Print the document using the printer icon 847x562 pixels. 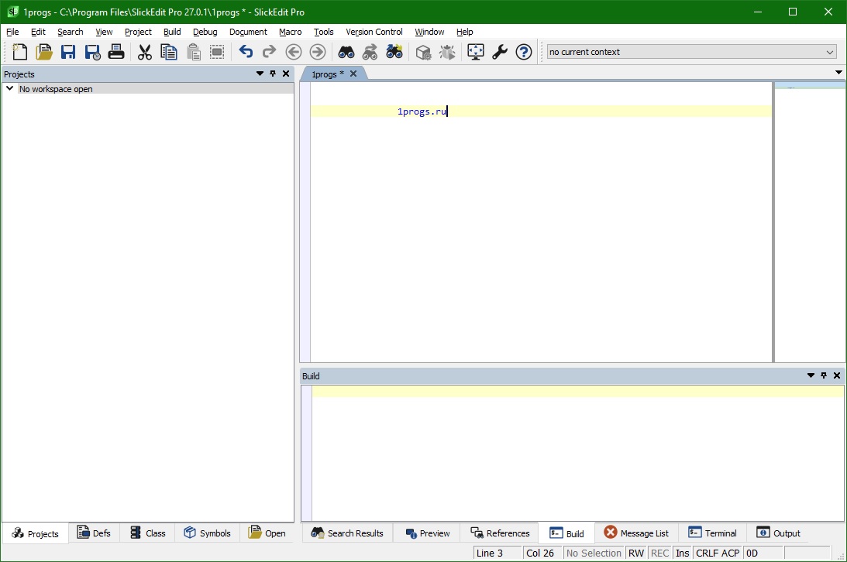click(116, 52)
